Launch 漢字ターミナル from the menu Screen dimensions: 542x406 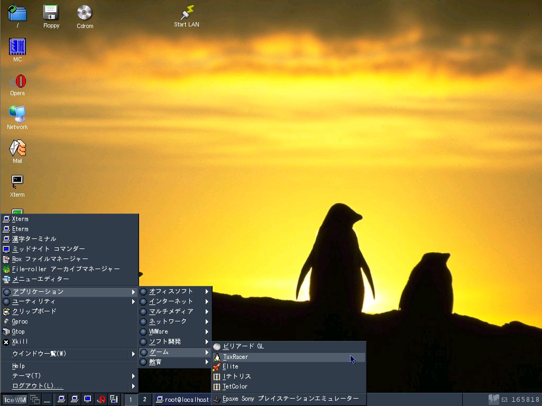pyautogui.click(x=69, y=239)
